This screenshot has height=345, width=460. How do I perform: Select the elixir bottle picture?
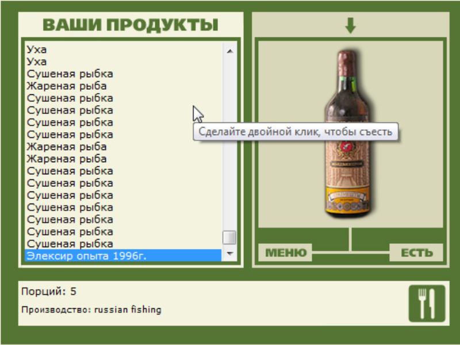click(348, 134)
